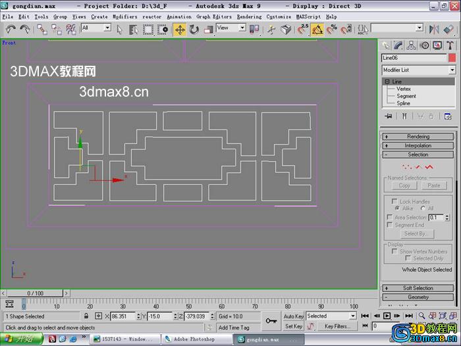
Task: Open the Customize menu
Action: click(x=279, y=16)
